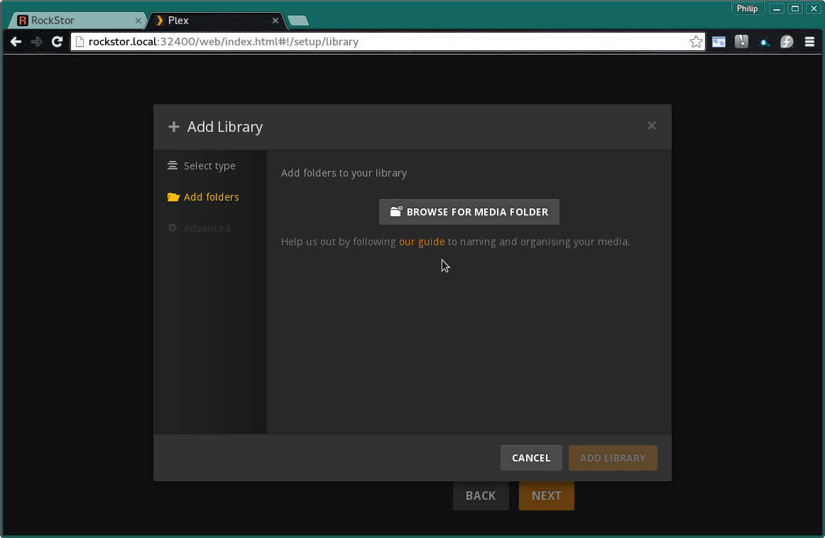Open the Advanced step in sidebar
Image resolution: width=825 pixels, height=538 pixels.
pos(206,228)
